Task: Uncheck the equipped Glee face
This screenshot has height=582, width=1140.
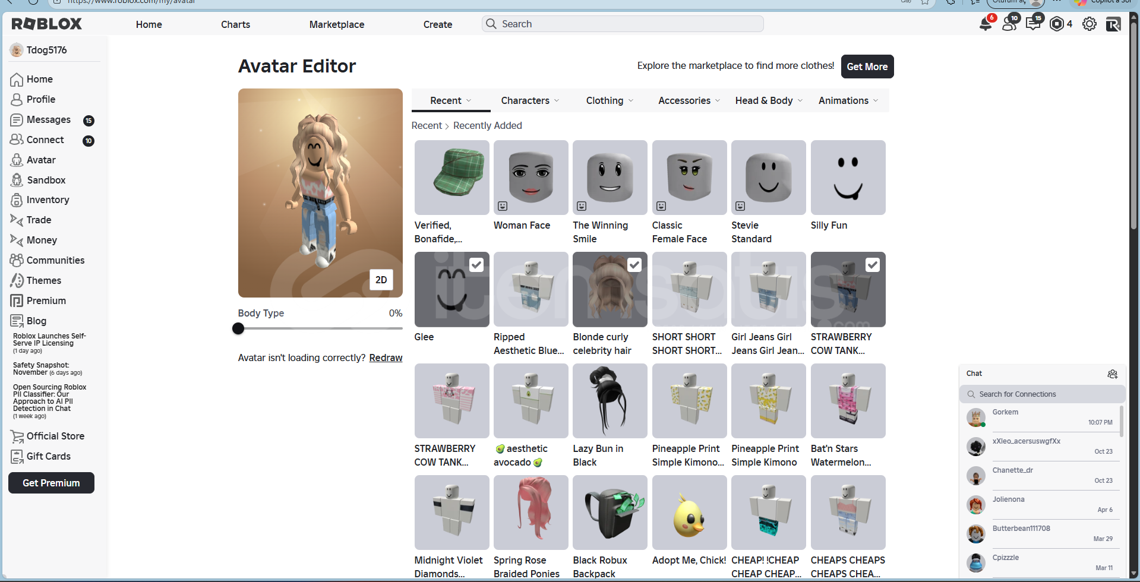Action: (x=476, y=265)
